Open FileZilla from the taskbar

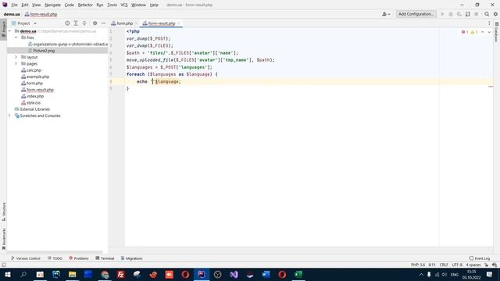(121, 274)
